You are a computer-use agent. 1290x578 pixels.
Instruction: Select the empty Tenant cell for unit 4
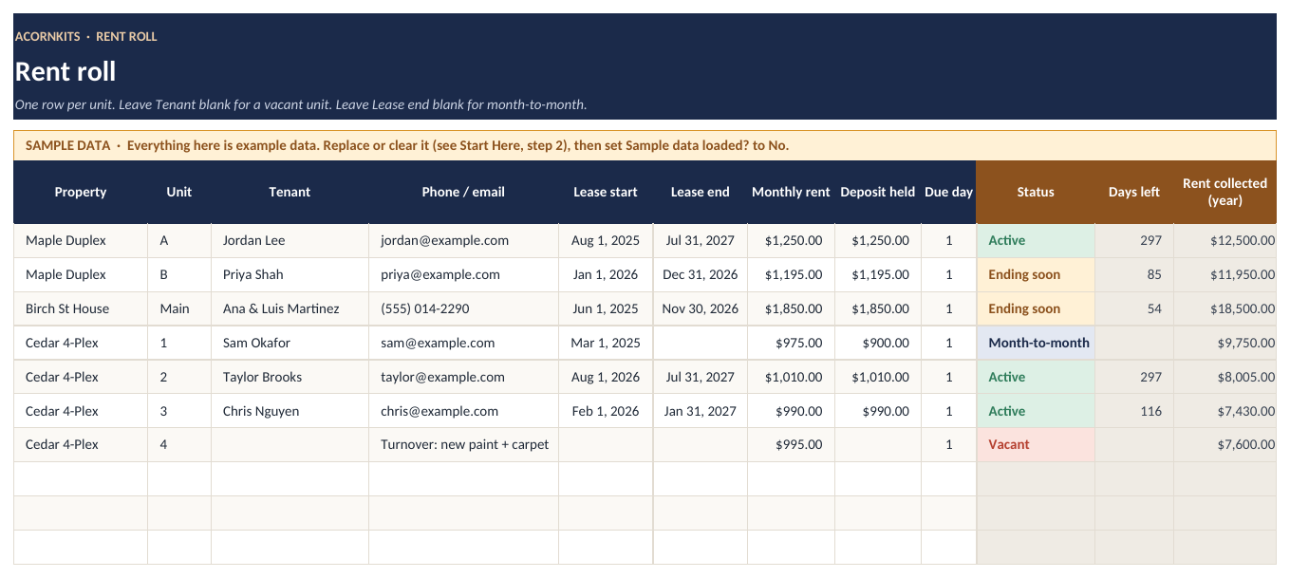point(290,444)
